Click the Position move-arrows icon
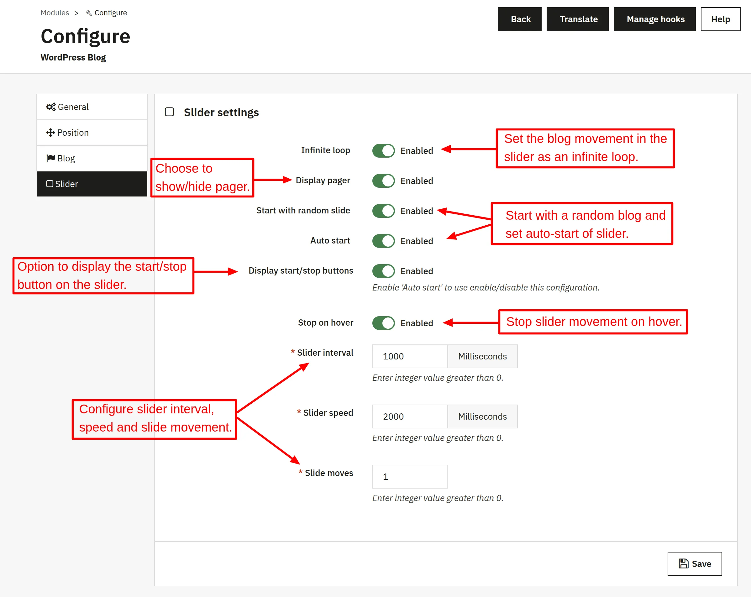 coord(50,132)
